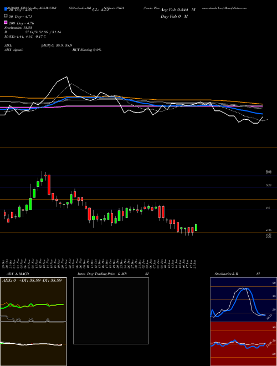The width and height of the screenshot is (277, 366).
Task: Open the empty Intra Day Trading Price box
Action: click(111, 311)
